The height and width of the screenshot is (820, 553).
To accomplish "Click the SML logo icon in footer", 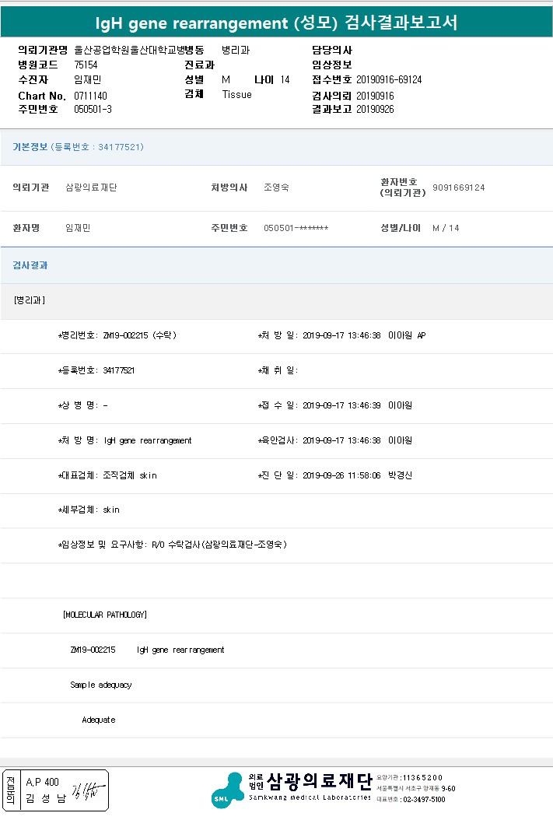I will click(x=227, y=790).
